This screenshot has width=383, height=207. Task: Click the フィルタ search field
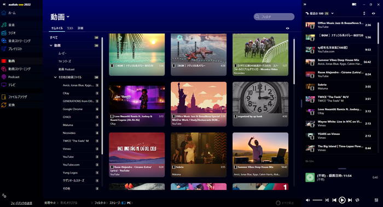274,16
